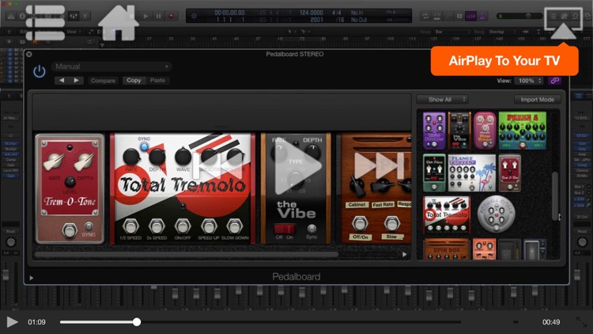Open the Show All pedal filter dropdown
Screen dimensions: 593x334
443,100
